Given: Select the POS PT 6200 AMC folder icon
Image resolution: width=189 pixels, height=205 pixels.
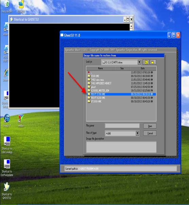Looking at the screenshot, I should (x=89, y=98).
